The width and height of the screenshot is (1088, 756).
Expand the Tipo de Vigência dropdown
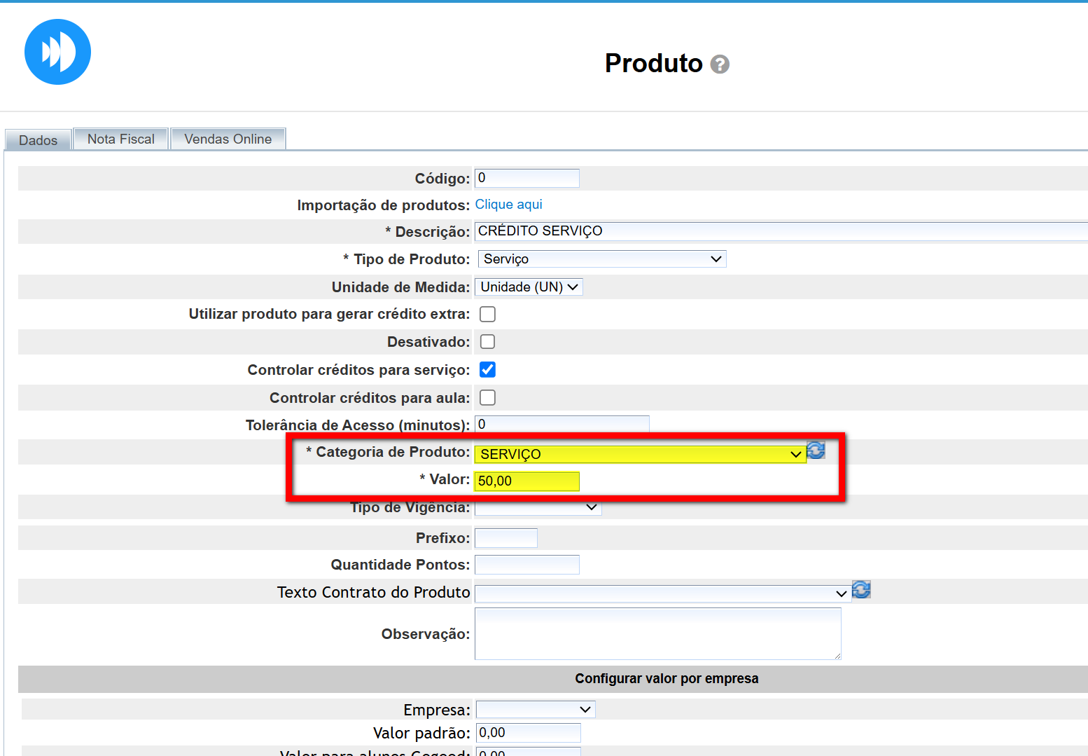[x=538, y=507]
